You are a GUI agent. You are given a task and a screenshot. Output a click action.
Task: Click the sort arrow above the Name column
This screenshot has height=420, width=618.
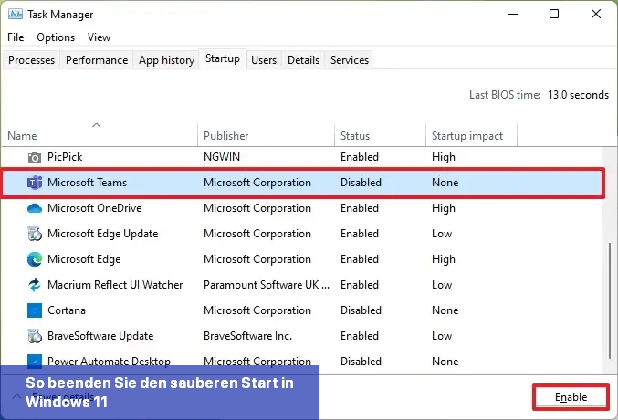tap(96, 125)
